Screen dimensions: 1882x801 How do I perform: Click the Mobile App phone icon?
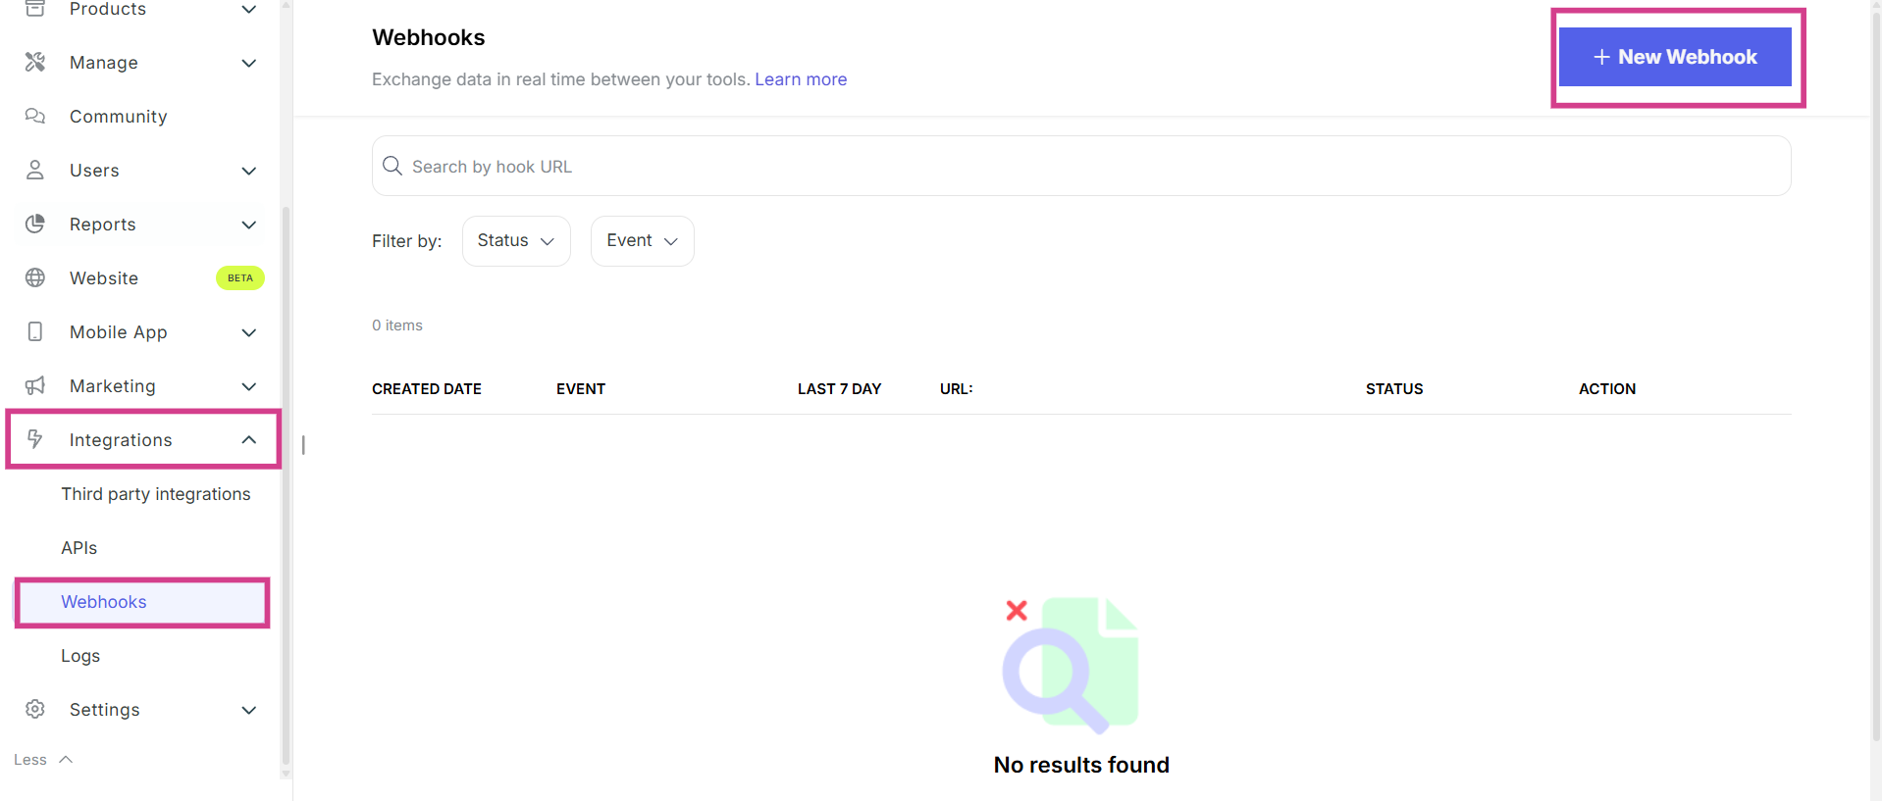point(35,332)
